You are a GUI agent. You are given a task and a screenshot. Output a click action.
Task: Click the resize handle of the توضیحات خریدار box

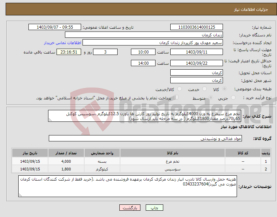[x=20, y=195]
